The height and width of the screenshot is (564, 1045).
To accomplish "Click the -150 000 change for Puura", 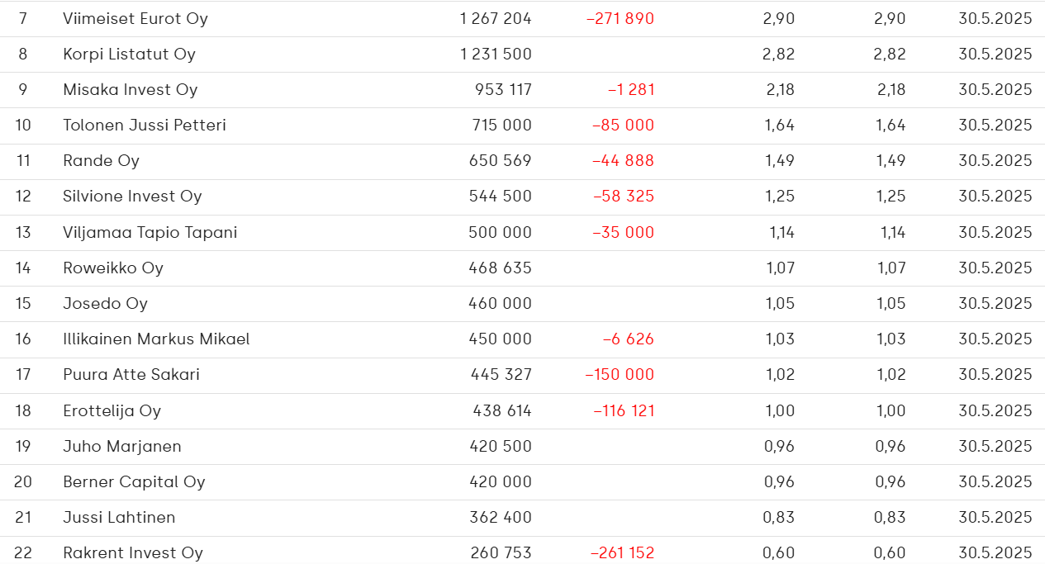I will coord(620,374).
